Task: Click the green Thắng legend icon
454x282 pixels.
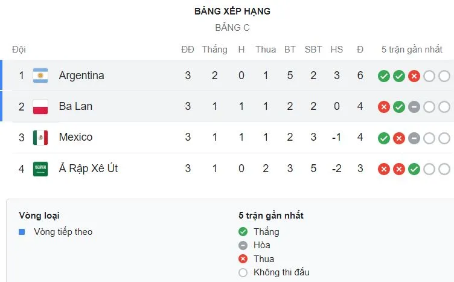Action: pyautogui.click(x=243, y=232)
